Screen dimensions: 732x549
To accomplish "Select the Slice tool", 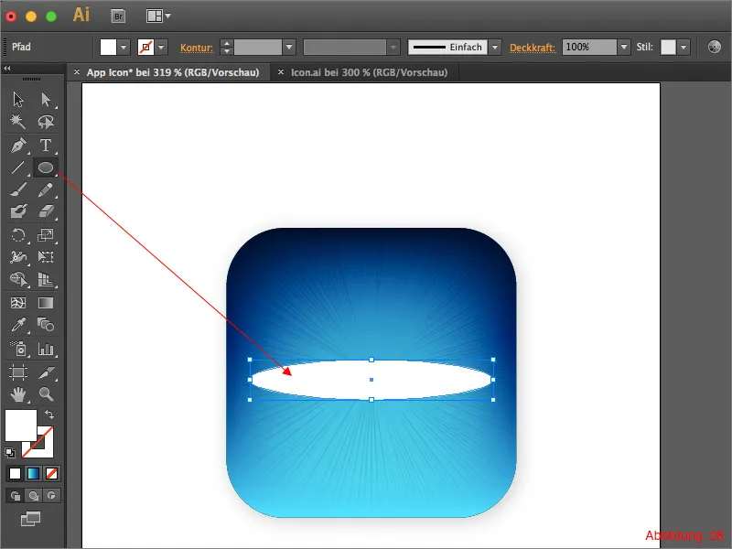I will 46,372.
